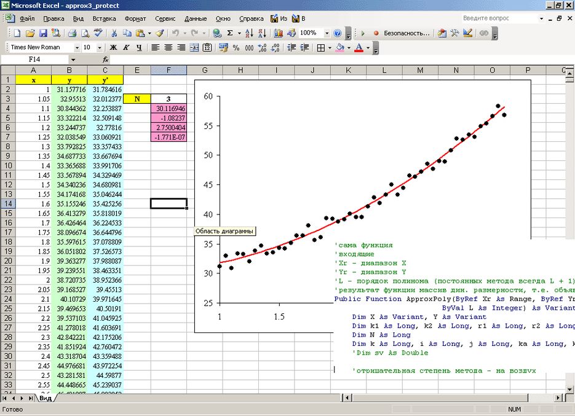Viewport: 575px width, 416px height.
Task: Expand the AutoSum functions arrow
Action: pyautogui.click(x=239, y=33)
